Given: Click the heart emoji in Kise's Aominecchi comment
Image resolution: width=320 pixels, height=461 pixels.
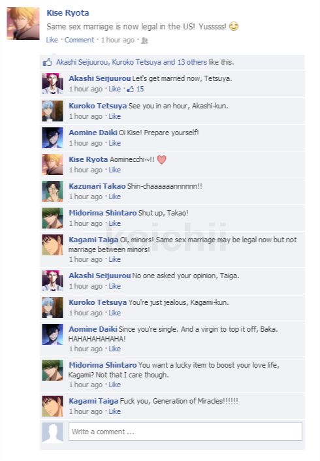Looking at the screenshot, I should coord(161,159).
